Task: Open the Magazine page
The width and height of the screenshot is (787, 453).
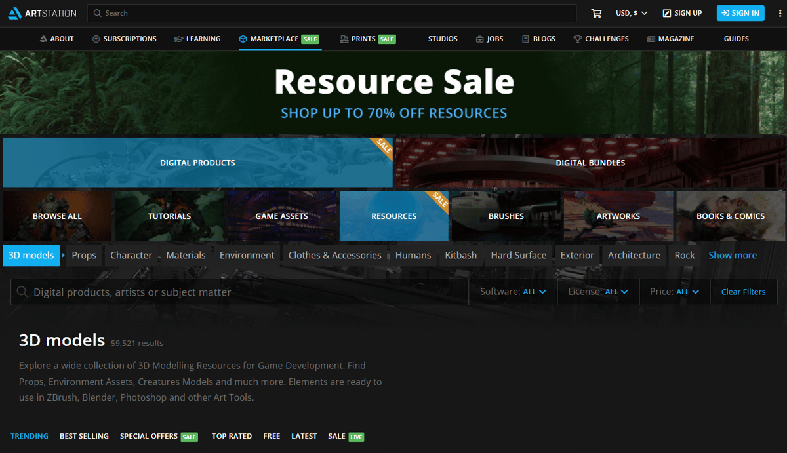Action: pos(670,39)
